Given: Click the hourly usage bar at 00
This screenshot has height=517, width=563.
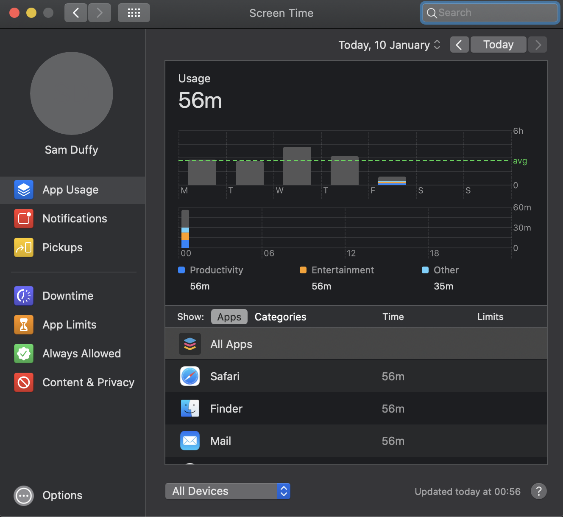Looking at the screenshot, I should point(185,229).
